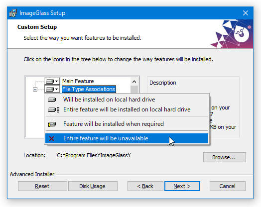This screenshot has height=207, width=261.
Task: Select the File Type Associations tree item
Action: 89,89
